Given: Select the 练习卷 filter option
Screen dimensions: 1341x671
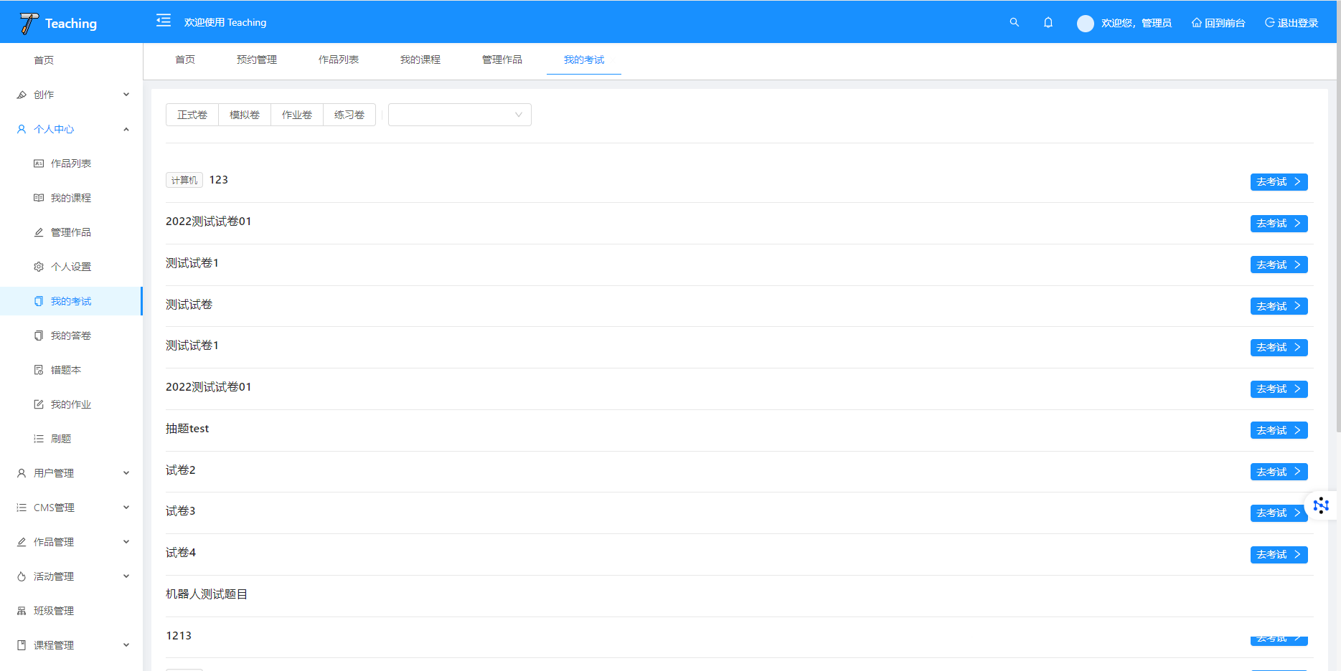Looking at the screenshot, I should pyautogui.click(x=349, y=115).
